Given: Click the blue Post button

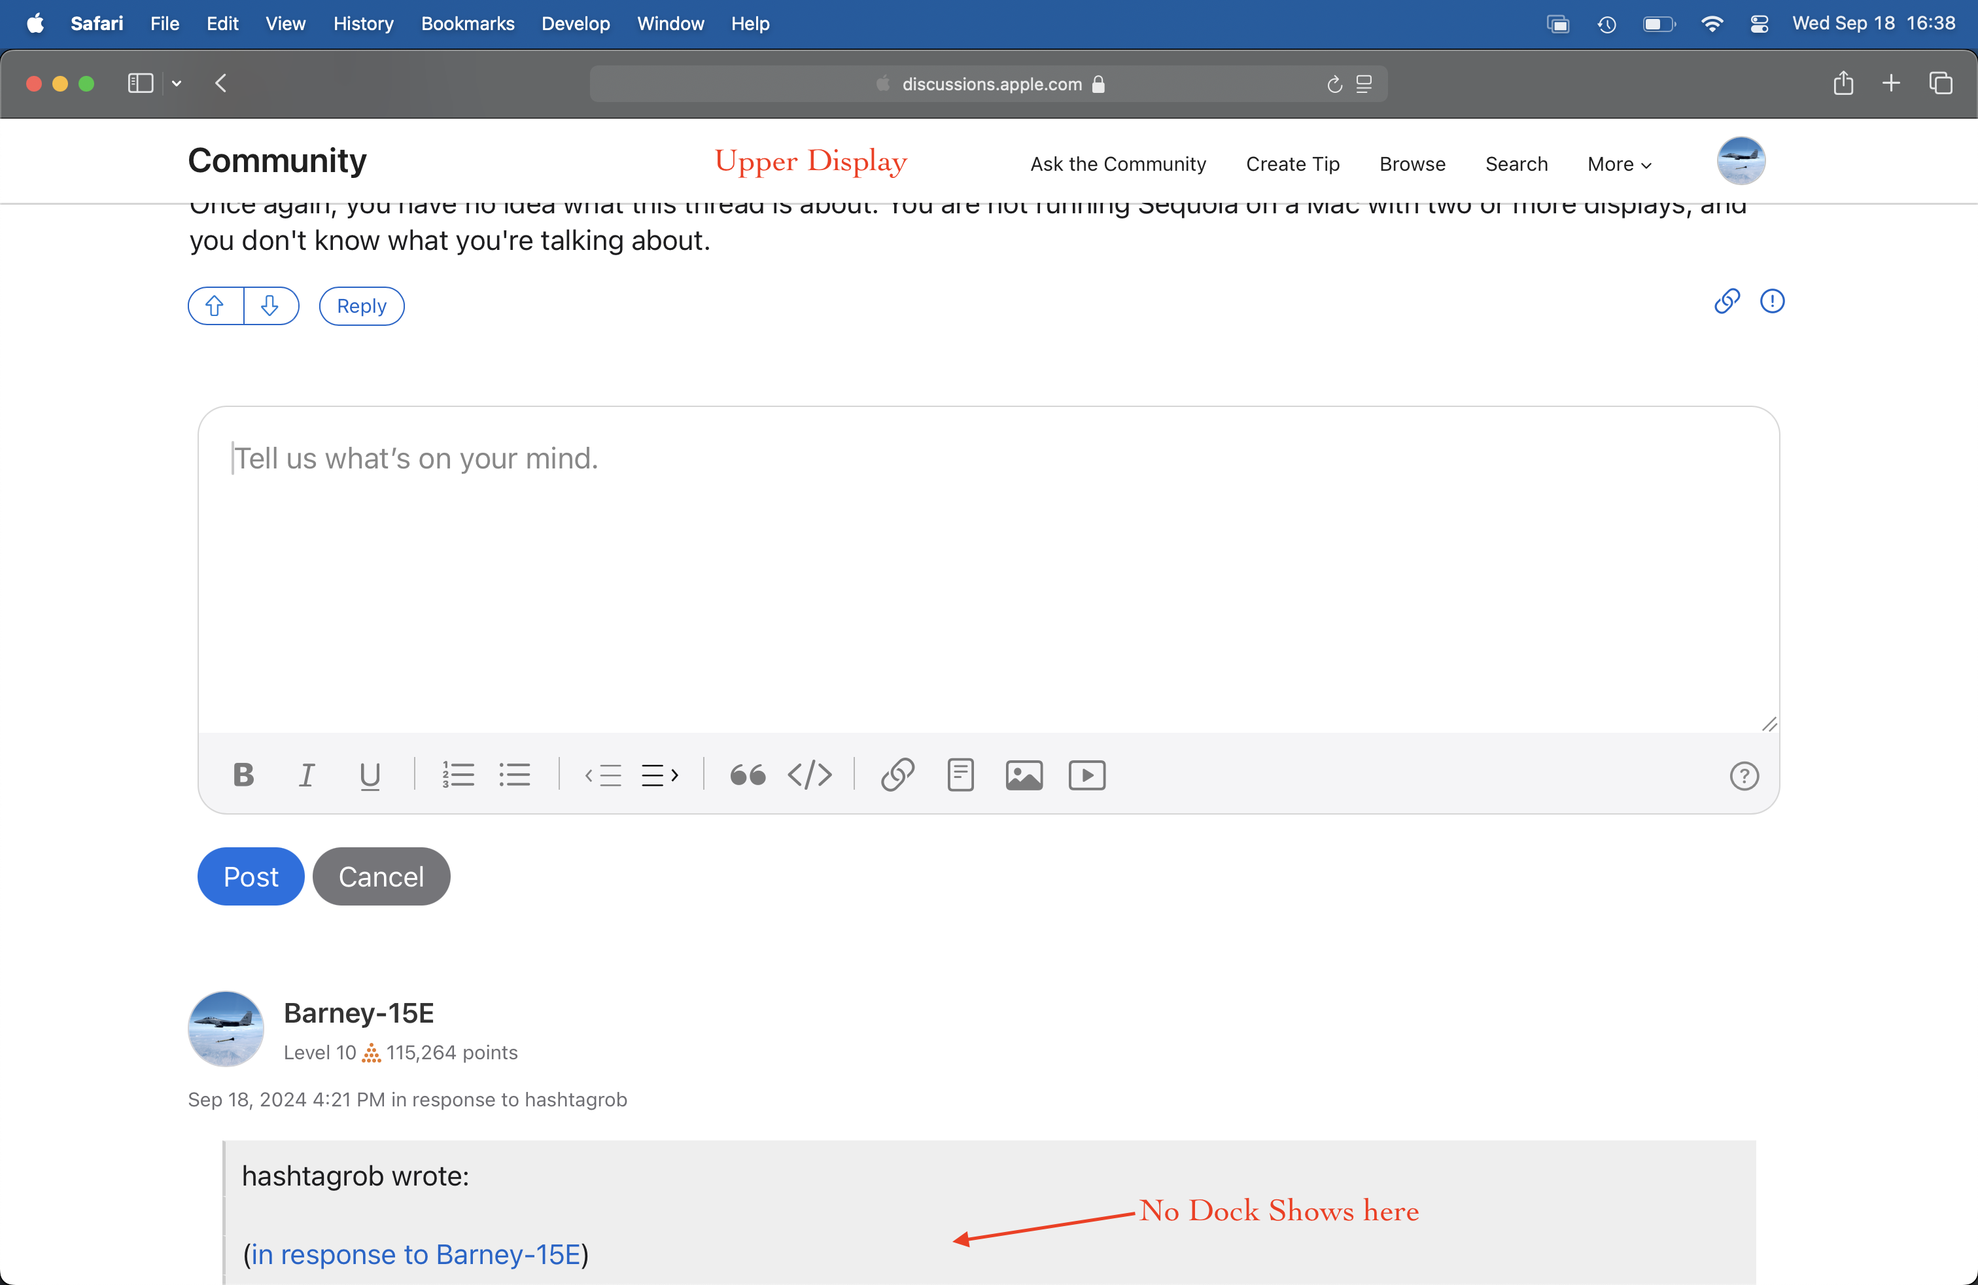Looking at the screenshot, I should coord(250,876).
